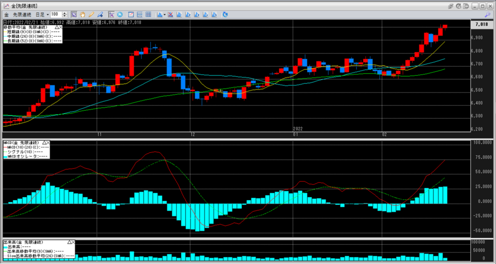Click the link chain icon in title bar

pyautogui.click(x=450, y=6)
